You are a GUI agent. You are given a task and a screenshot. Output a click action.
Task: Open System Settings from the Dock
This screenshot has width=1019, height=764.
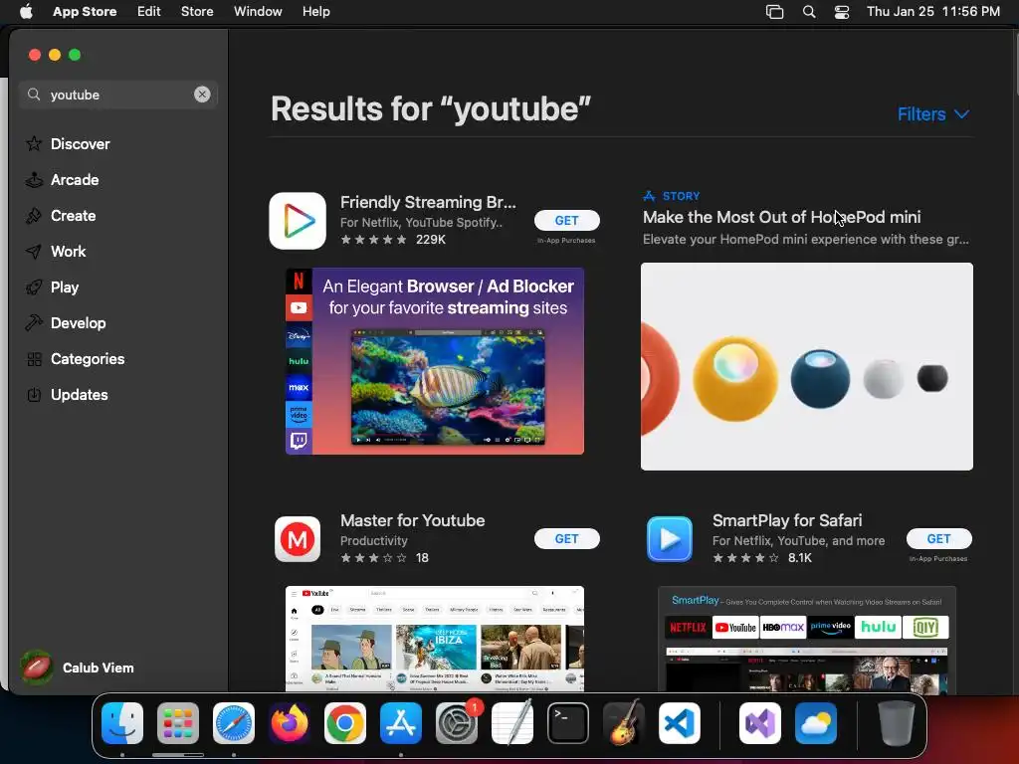click(x=457, y=723)
